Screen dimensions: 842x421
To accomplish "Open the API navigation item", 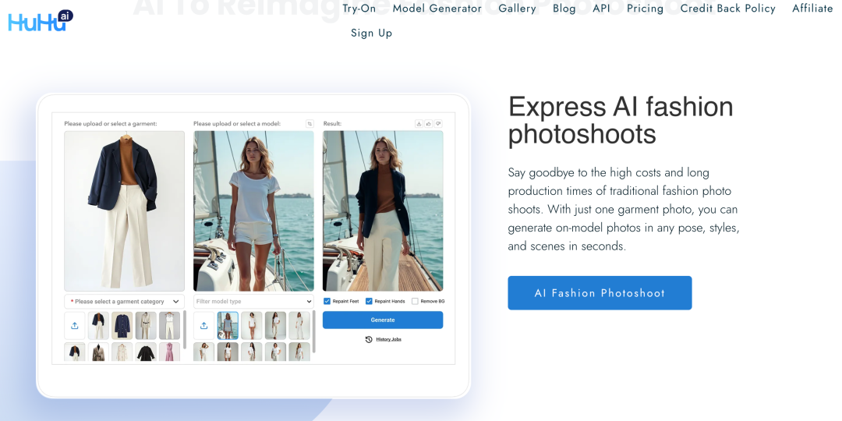I will [x=601, y=9].
